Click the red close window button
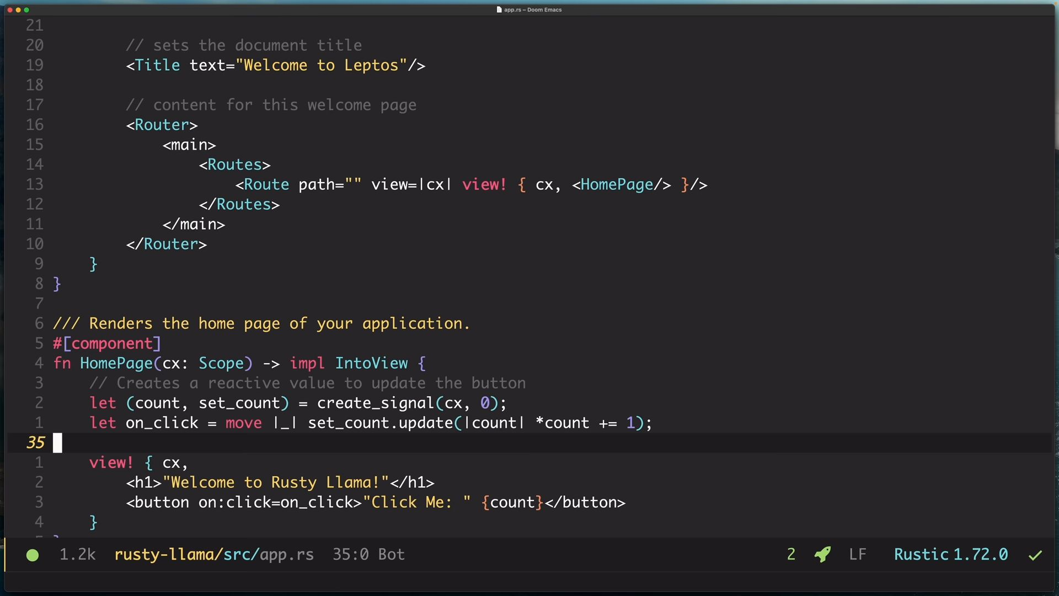Viewport: 1059px width, 596px height. click(10, 10)
